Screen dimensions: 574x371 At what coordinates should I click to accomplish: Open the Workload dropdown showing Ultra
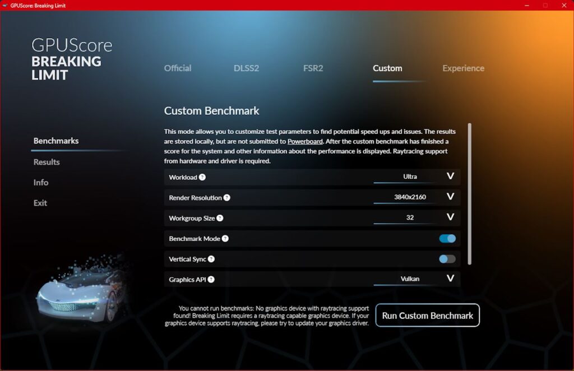416,177
